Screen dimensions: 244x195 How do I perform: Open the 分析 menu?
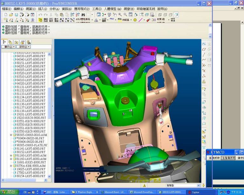click(54, 9)
